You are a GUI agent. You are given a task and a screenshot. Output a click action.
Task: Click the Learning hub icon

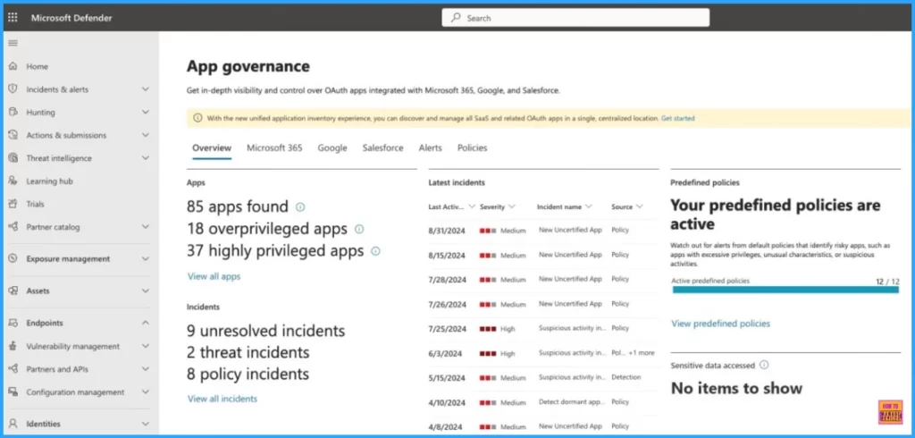[x=13, y=181]
